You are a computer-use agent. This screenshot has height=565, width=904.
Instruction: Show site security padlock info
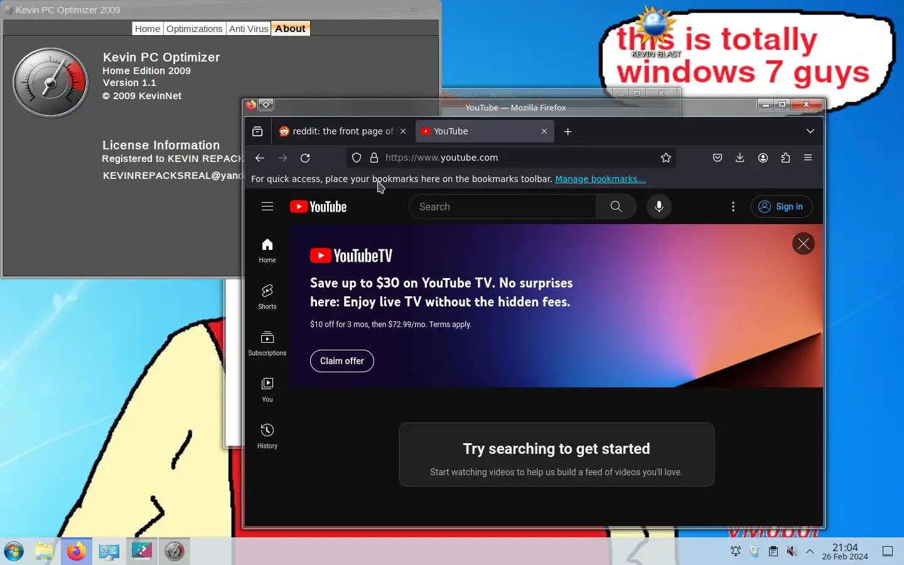pos(374,158)
